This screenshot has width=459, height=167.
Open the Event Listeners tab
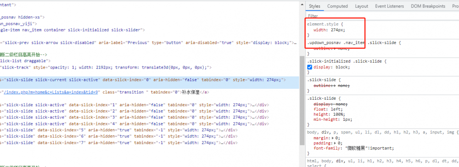[389, 6]
